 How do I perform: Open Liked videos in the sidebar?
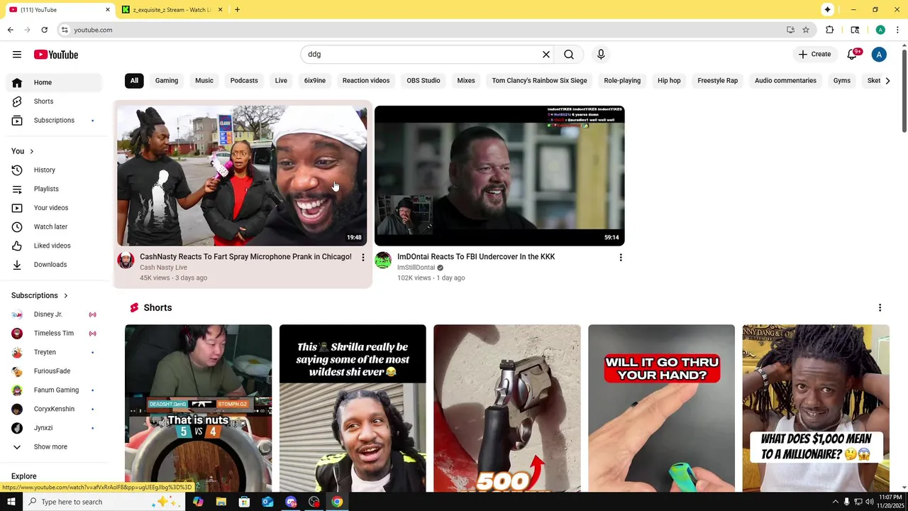tap(55, 246)
